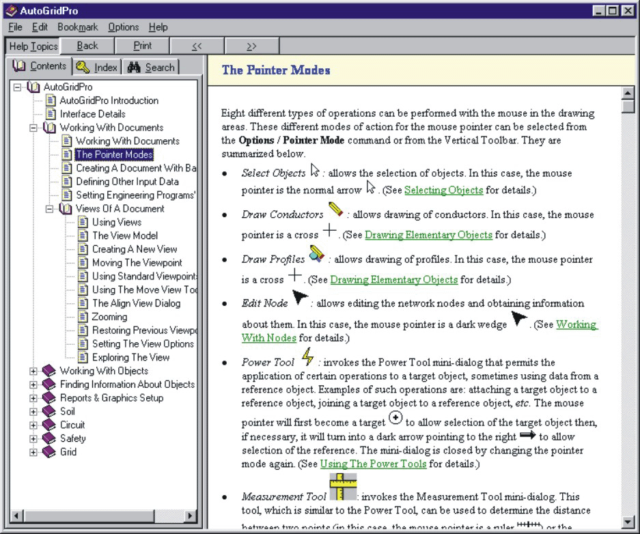
Task: Expand the Safety book
Action: tap(33, 438)
